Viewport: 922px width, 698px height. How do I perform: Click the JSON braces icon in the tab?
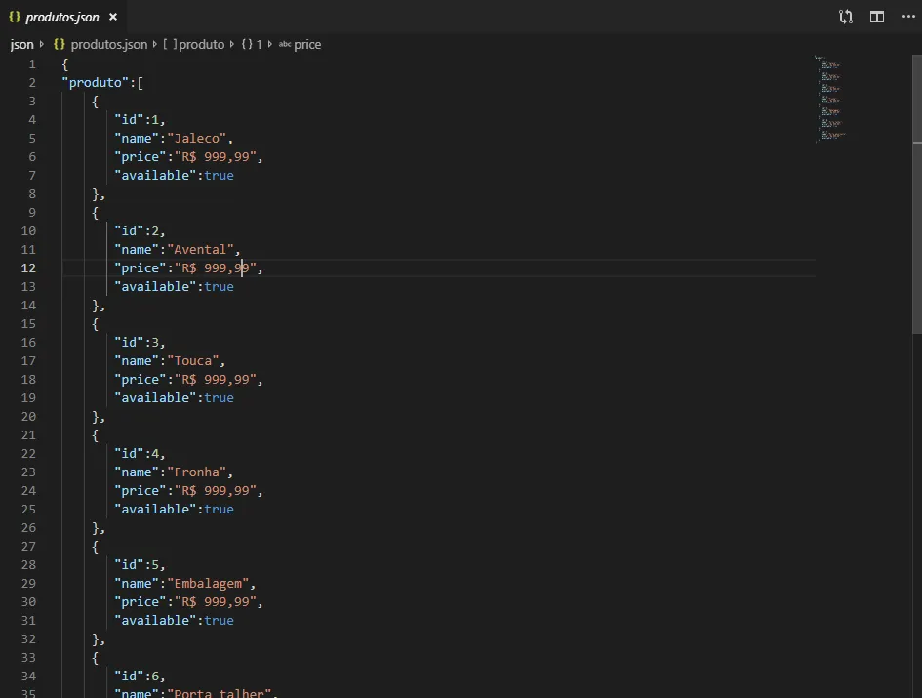15,17
